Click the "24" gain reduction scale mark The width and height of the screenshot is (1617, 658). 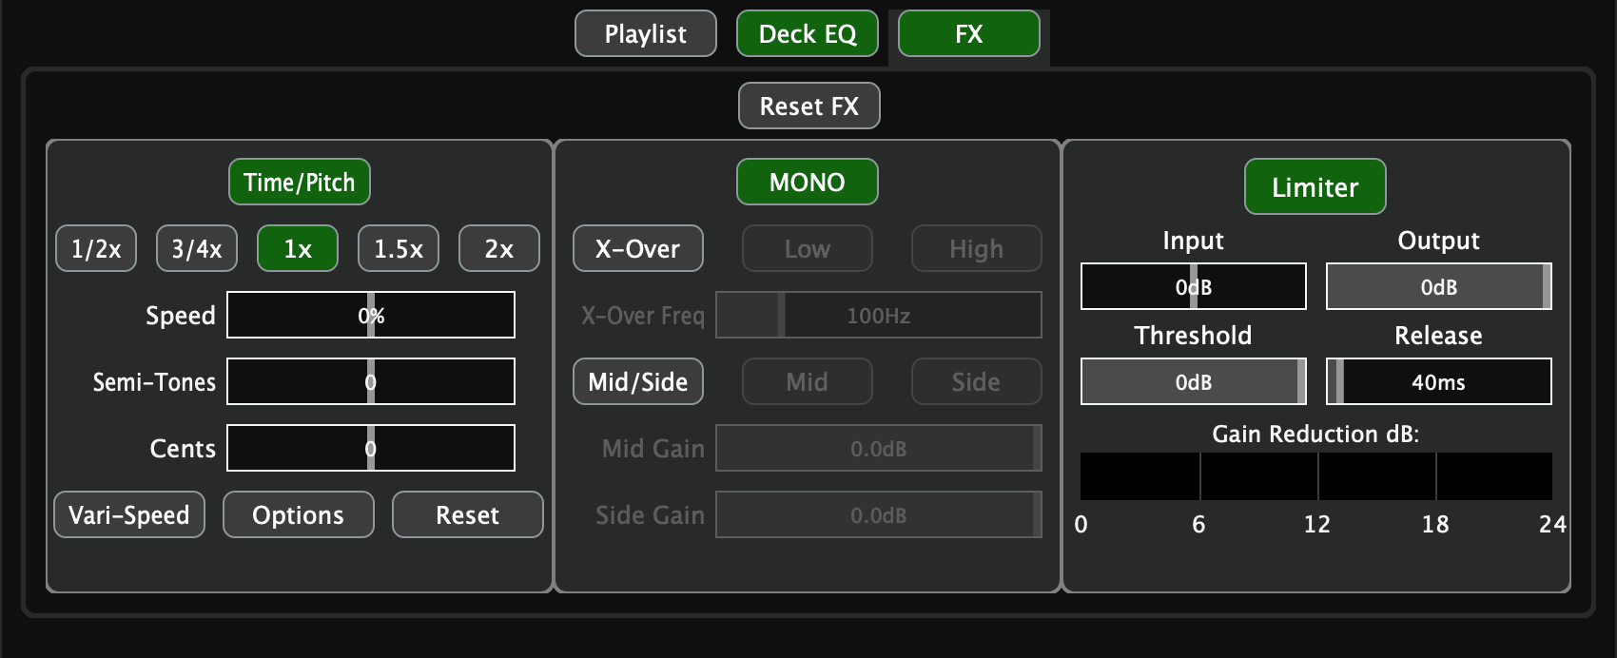(1553, 524)
